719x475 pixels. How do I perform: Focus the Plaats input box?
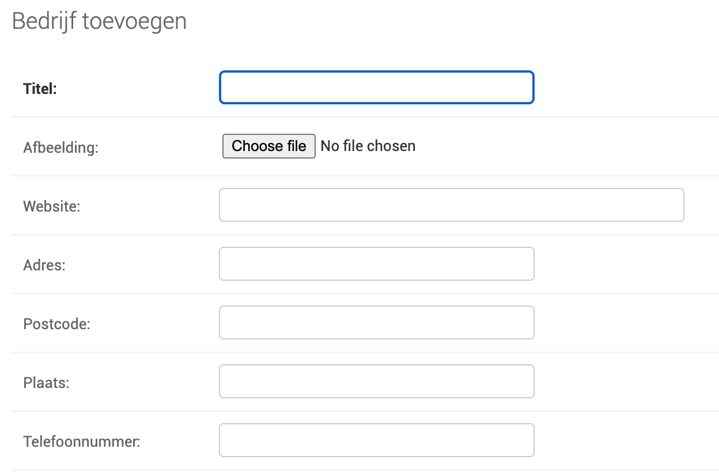(x=376, y=381)
